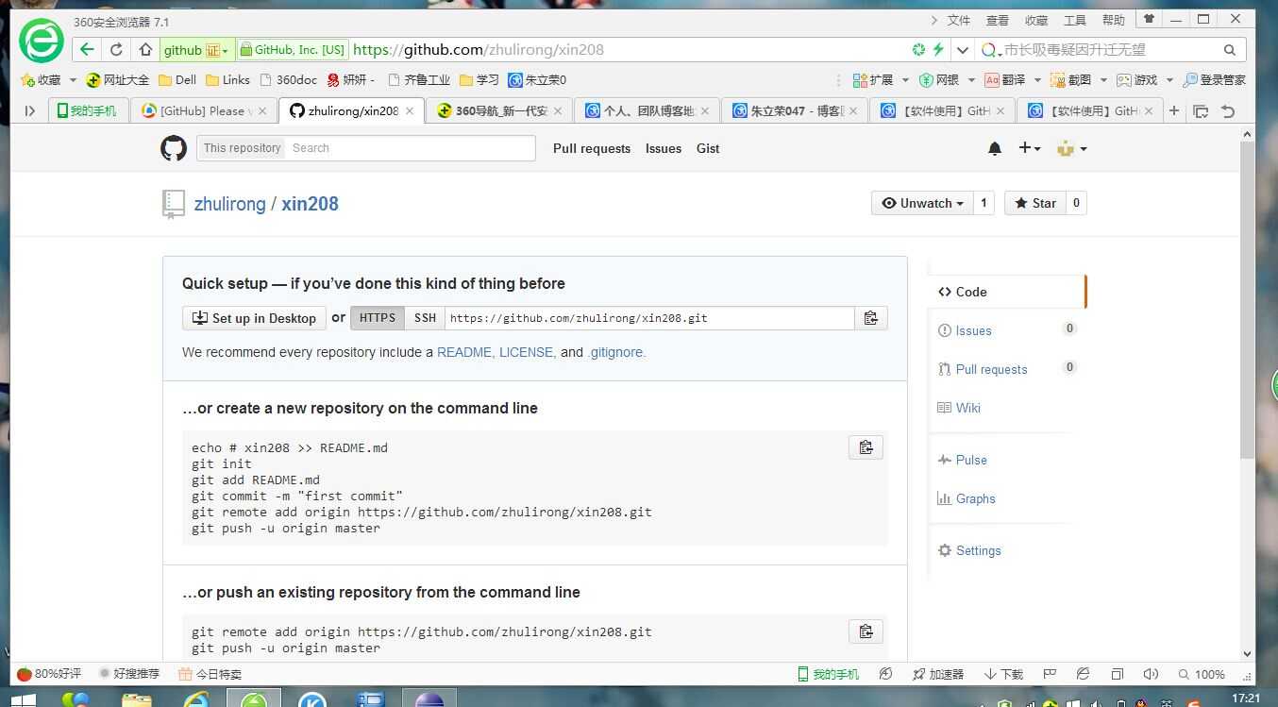This screenshot has width=1278, height=707.
Task: Open the .gitignore link
Action: click(x=616, y=352)
